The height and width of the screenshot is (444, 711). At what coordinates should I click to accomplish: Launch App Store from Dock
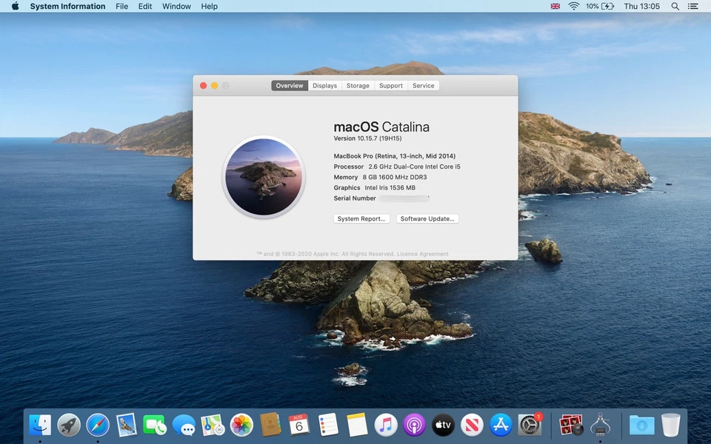coord(501,425)
